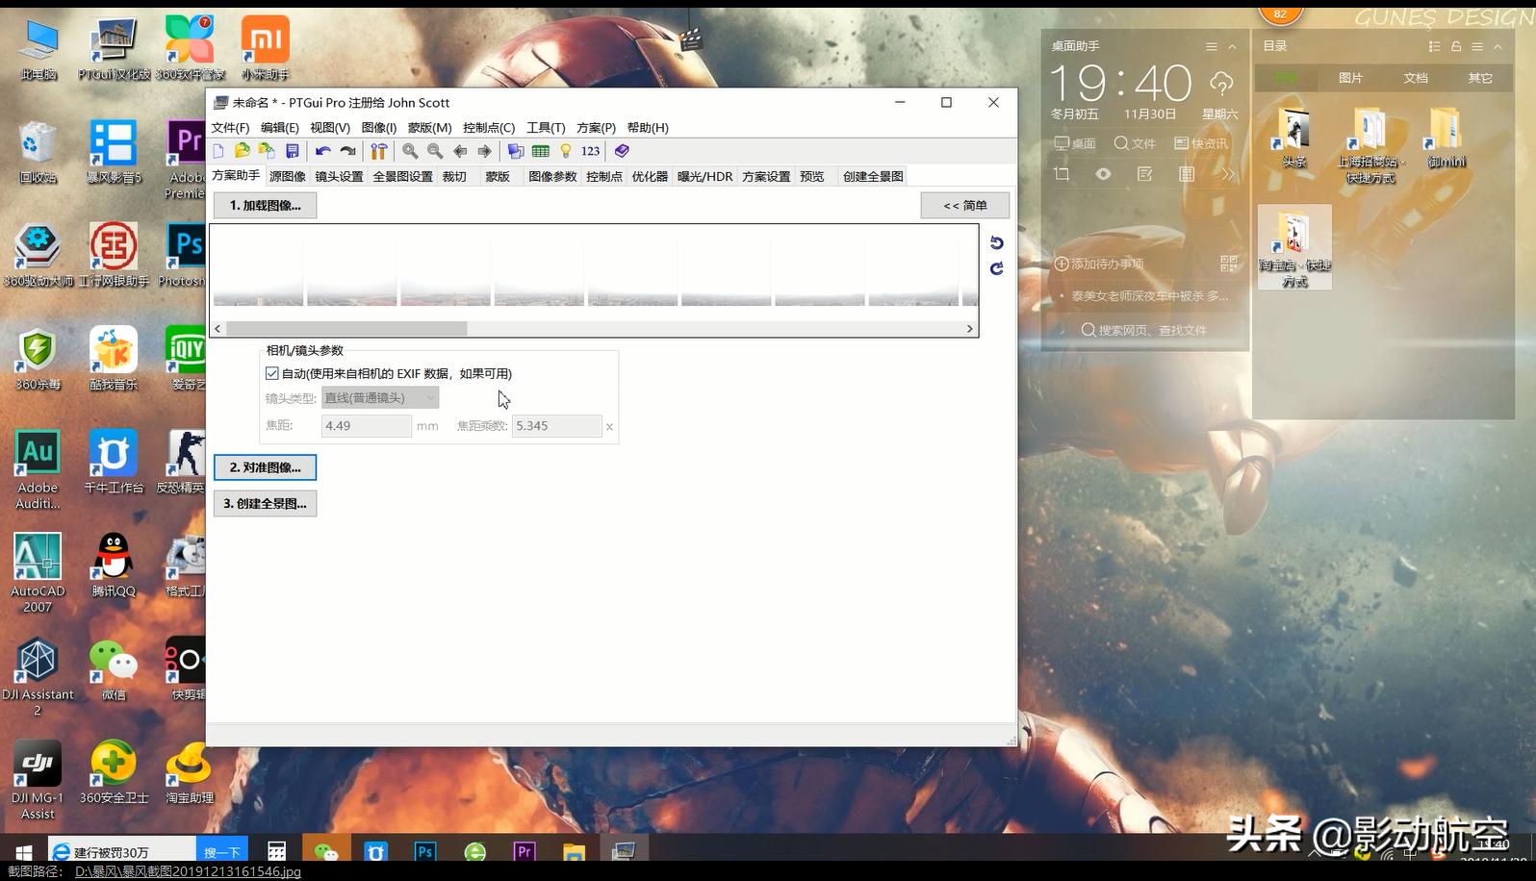Click the apply template toolbar icon
The width and height of the screenshot is (1536, 881).
[267, 151]
